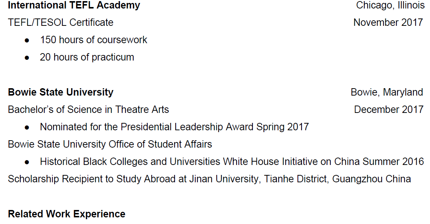430x224 pixels.
Task: Click the "December 2017" date
Action: point(389,110)
